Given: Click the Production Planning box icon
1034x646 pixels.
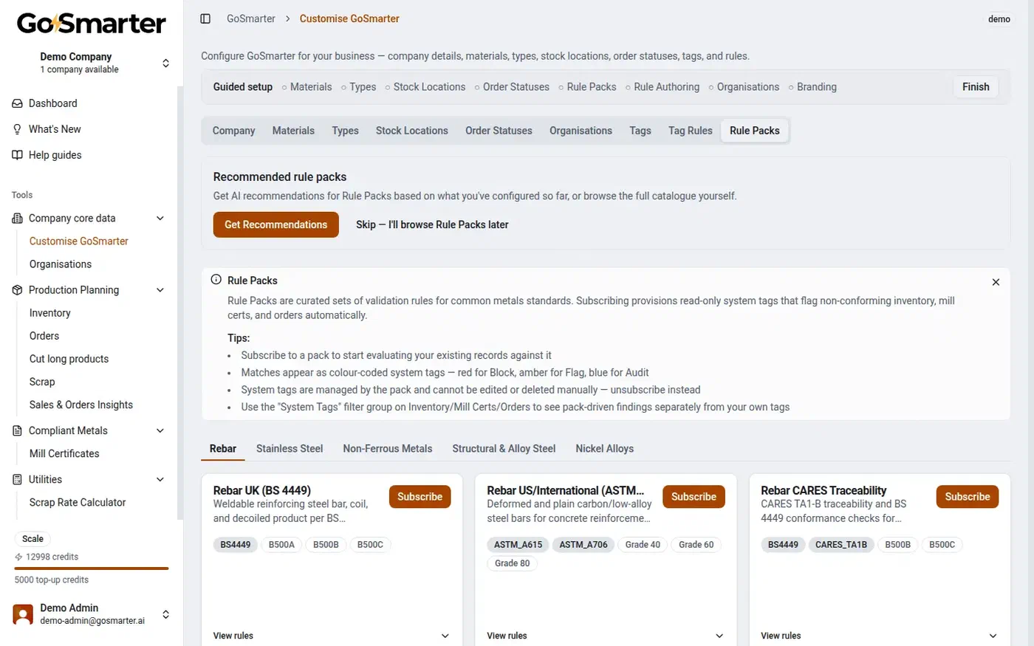Looking at the screenshot, I should coord(17,290).
